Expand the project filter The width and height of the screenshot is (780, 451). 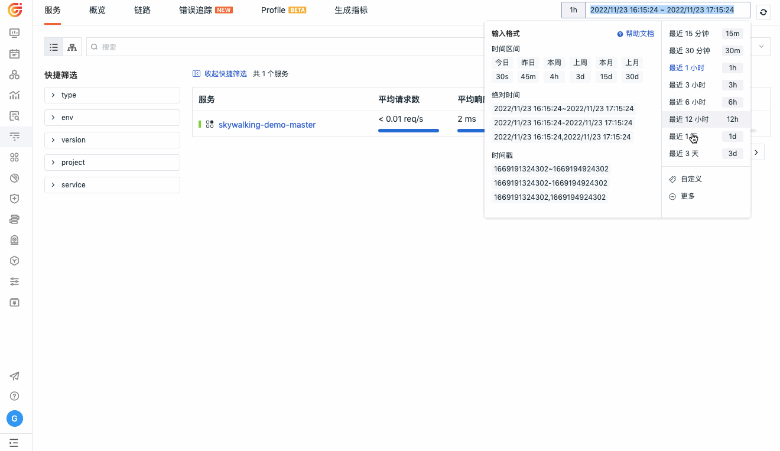pyautogui.click(x=112, y=163)
